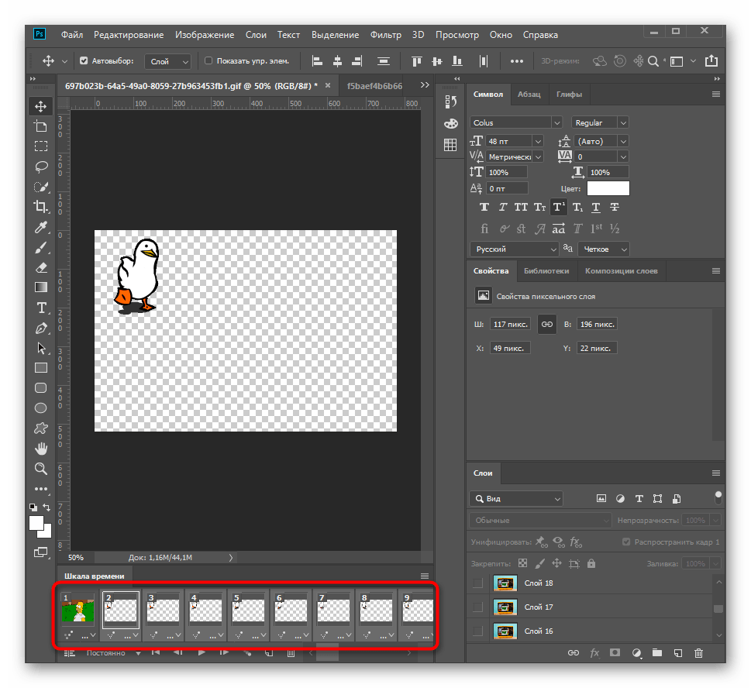Select the Hand tool

(x=41, y=449)
